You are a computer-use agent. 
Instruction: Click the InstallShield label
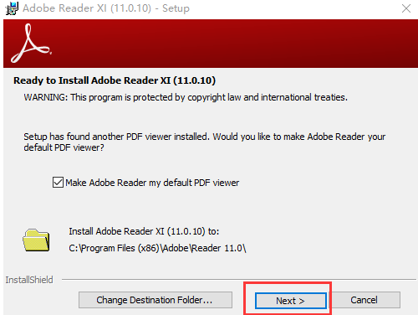pyautogui.click(x=29, y=280)
